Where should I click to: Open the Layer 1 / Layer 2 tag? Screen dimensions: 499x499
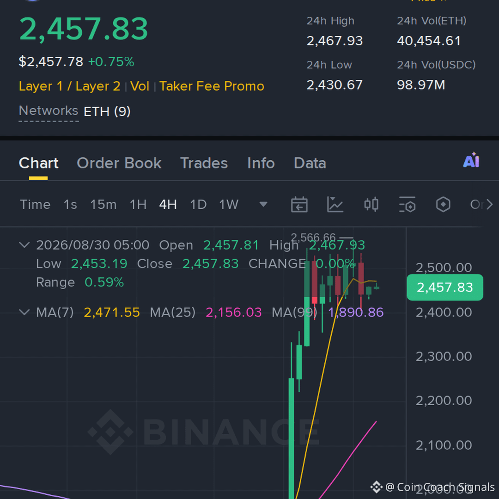click(70, 86)
